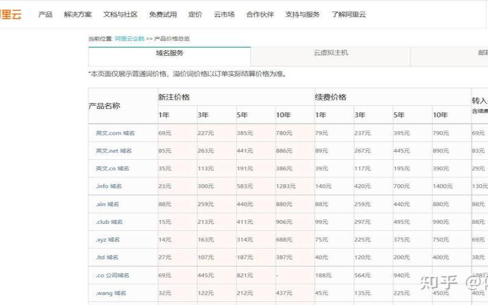This screenshot has width=488, height=305.
Task: Click the 227元 price in the .com row
Action: tap(206, 133)
